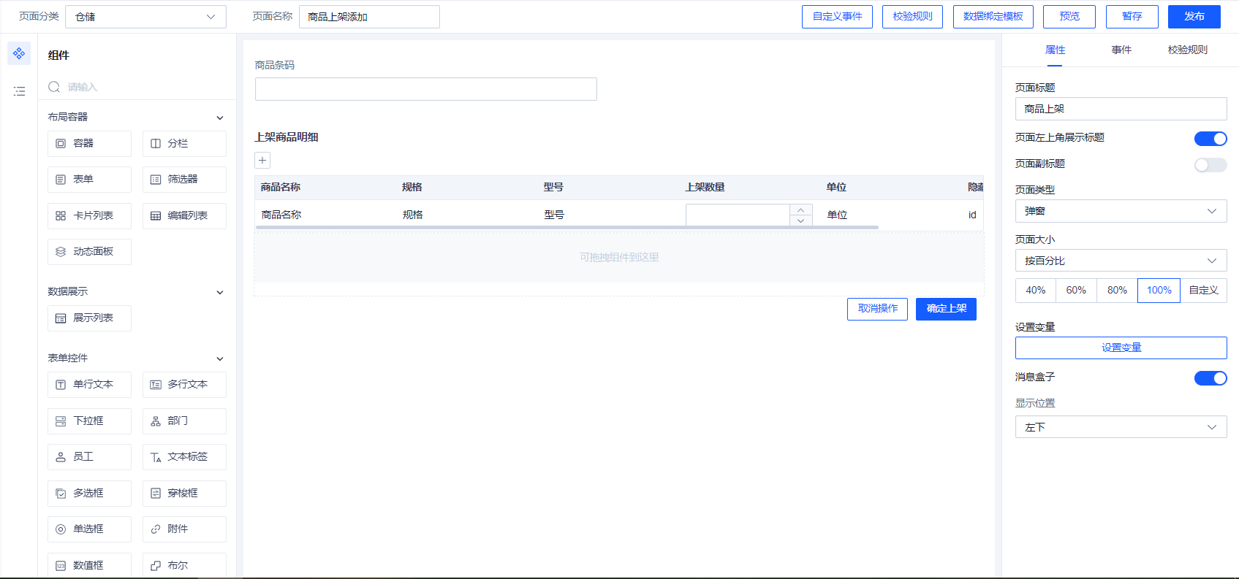The image size is (1239, 579).
Task: Open the outline tree sidebar icon
Action: coord(19,91)
